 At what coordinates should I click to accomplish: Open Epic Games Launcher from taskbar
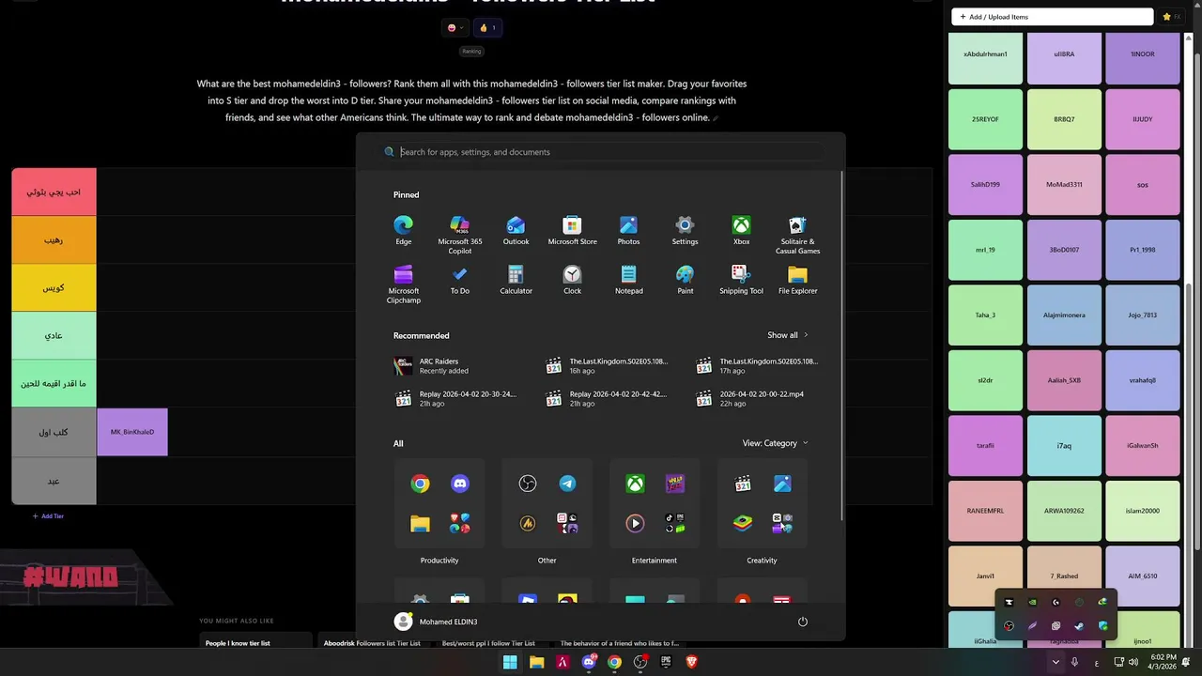666,662
